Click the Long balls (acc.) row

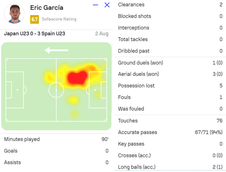coord(170,167)
